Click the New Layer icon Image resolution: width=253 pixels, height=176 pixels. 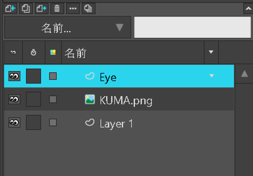10,8
